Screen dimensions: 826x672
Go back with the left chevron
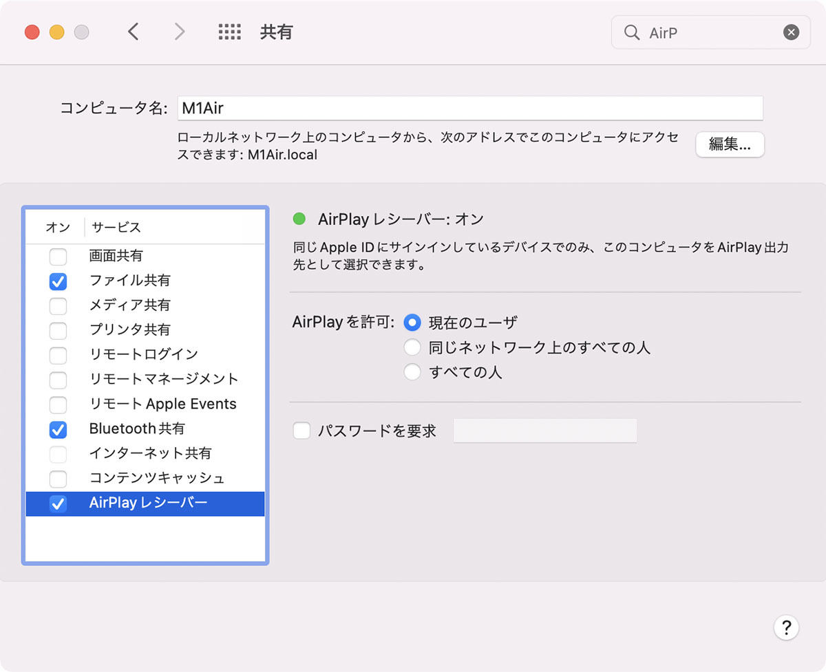[134, 32]
